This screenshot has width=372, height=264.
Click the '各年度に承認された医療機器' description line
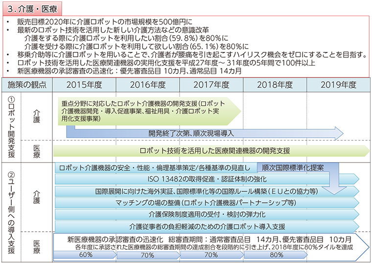(x=214, y=247)
